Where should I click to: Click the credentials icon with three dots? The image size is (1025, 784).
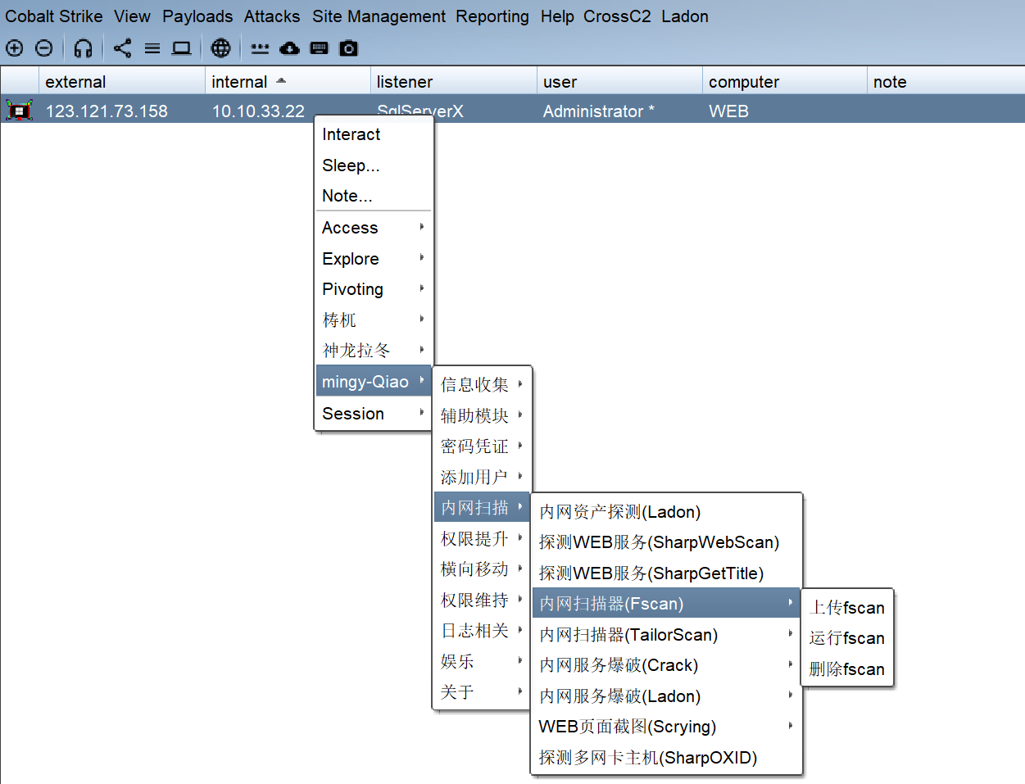tap(260, 48)
